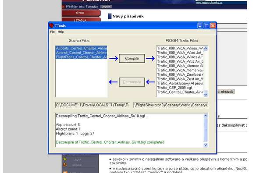The image size is (263, 173).
Task: Select Traffic_000_WoA_Winair traffic file
Action: coord(180,48)
